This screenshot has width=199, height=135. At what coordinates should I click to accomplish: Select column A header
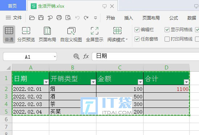click(30, 68)
